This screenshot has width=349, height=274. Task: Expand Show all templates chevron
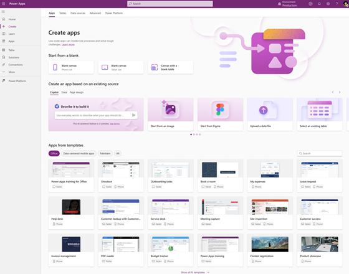(x=208, y=272)
